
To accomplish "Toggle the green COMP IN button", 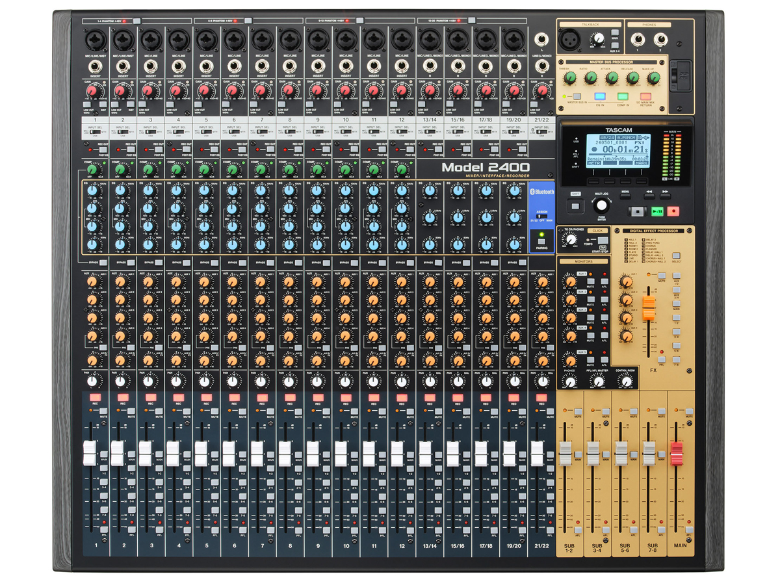I will 622,96.
